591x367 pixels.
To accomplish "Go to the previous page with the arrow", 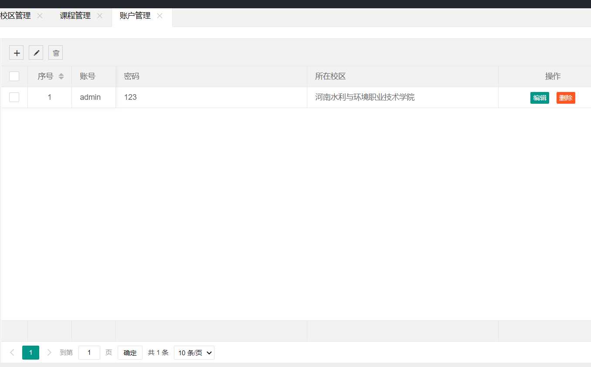I will (12, 353).
